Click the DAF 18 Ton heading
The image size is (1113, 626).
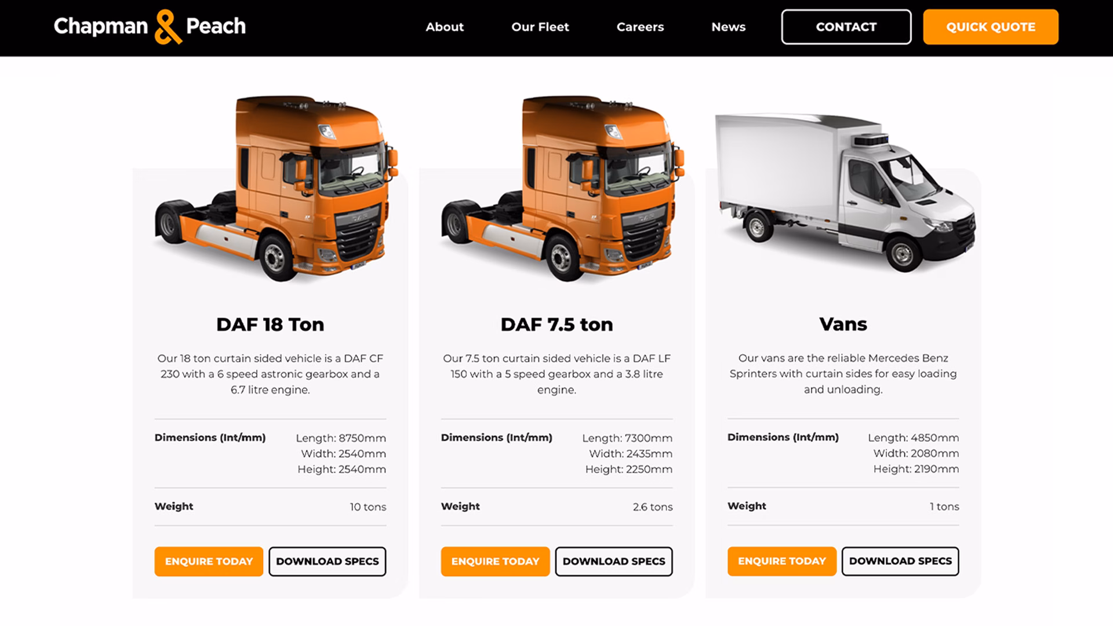point(270,324)
